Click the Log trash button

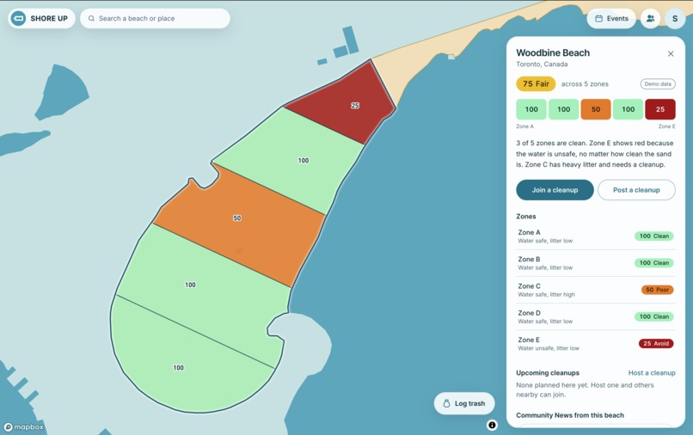pyautogui.click(x=464, y=403)
